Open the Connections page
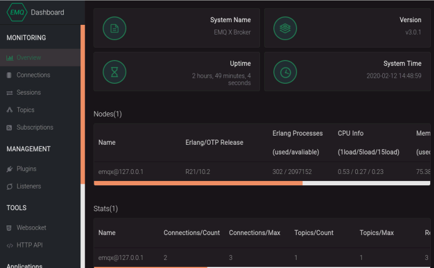 click(33, 75)
